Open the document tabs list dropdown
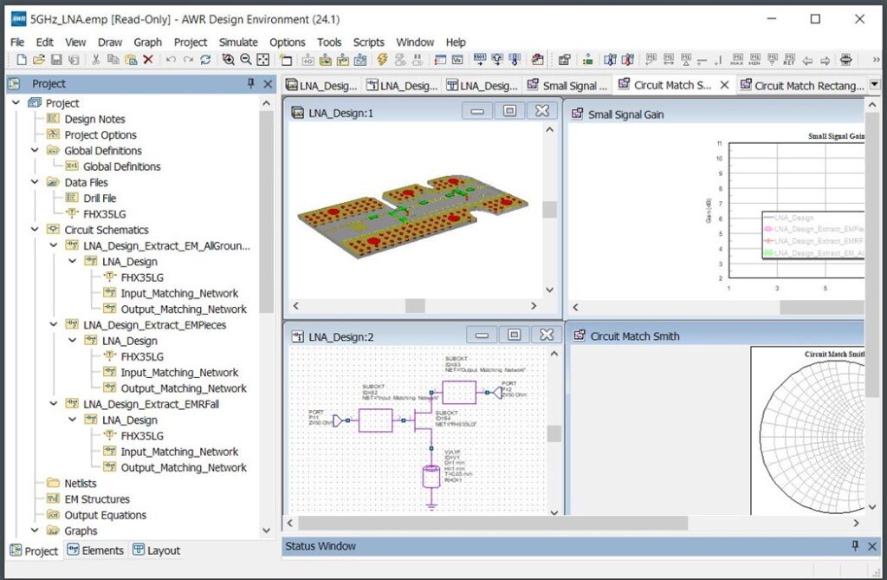This screenshot has width=887, height=580. coord(875,84)
